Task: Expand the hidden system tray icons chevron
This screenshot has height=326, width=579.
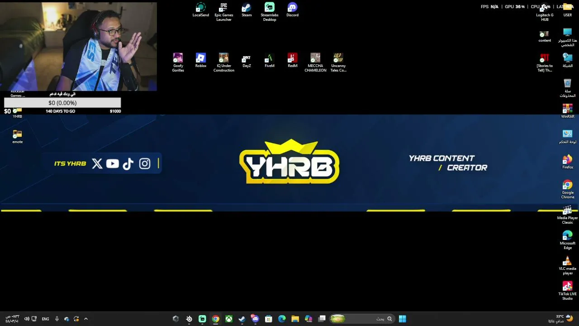Action: (86, 319)
